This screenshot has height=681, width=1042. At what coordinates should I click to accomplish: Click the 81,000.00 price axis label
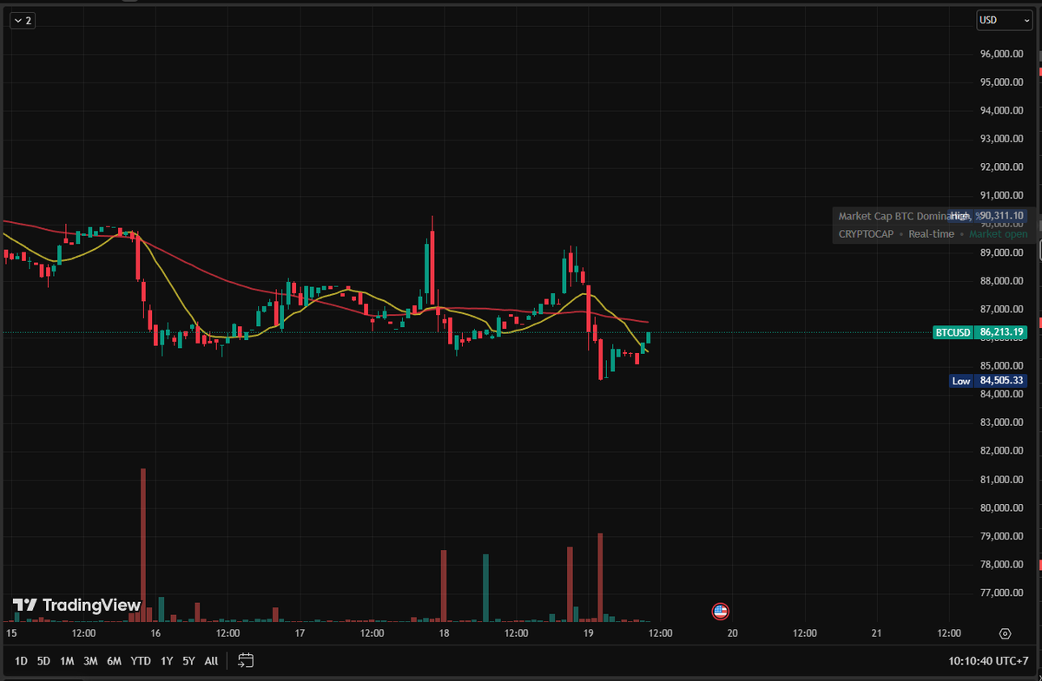coord(1003,480)
